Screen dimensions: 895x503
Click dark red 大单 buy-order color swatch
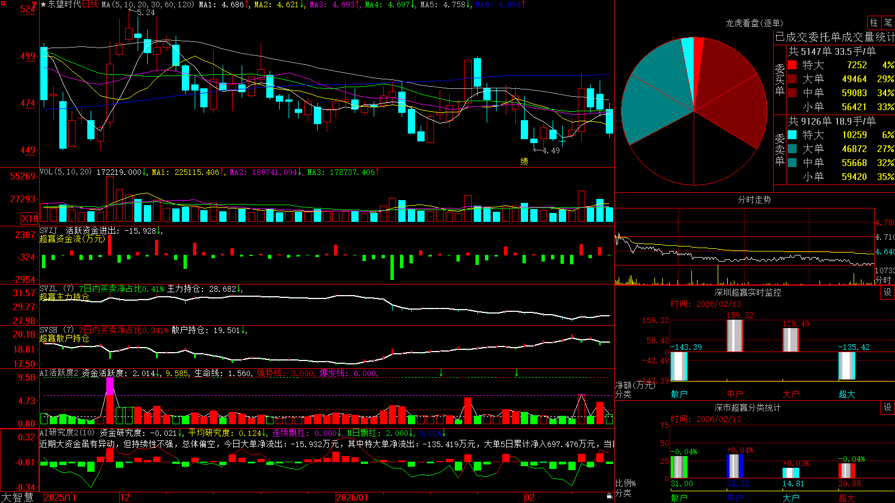point(792,79)
